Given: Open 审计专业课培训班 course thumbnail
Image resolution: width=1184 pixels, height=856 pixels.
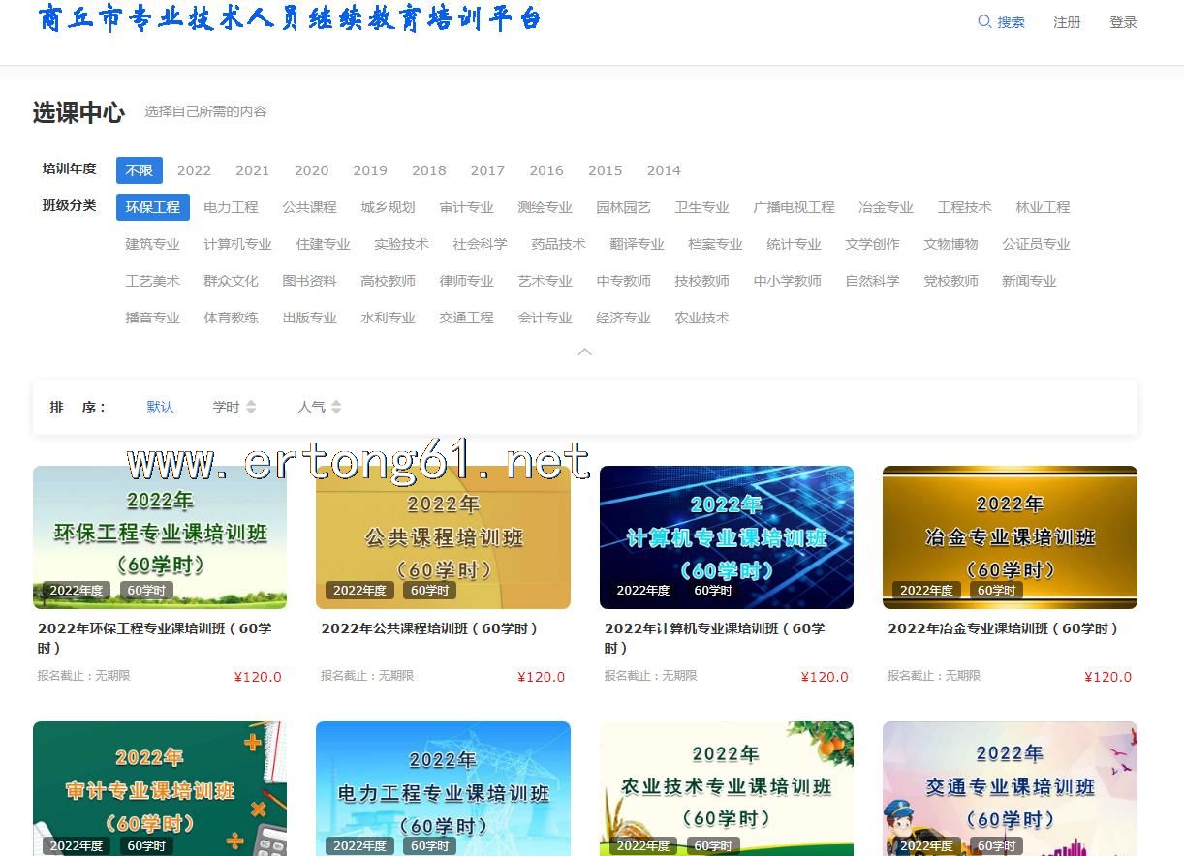Looking at the screenshot, I should coord(160,788).
